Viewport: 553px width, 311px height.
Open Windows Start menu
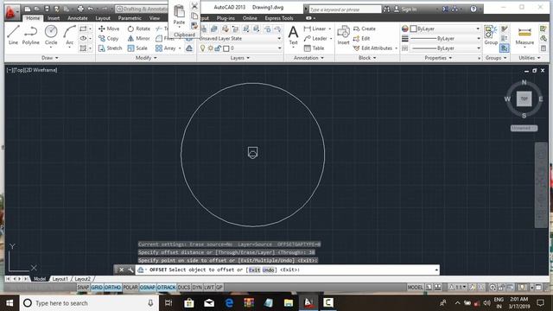tap(10, 303)
